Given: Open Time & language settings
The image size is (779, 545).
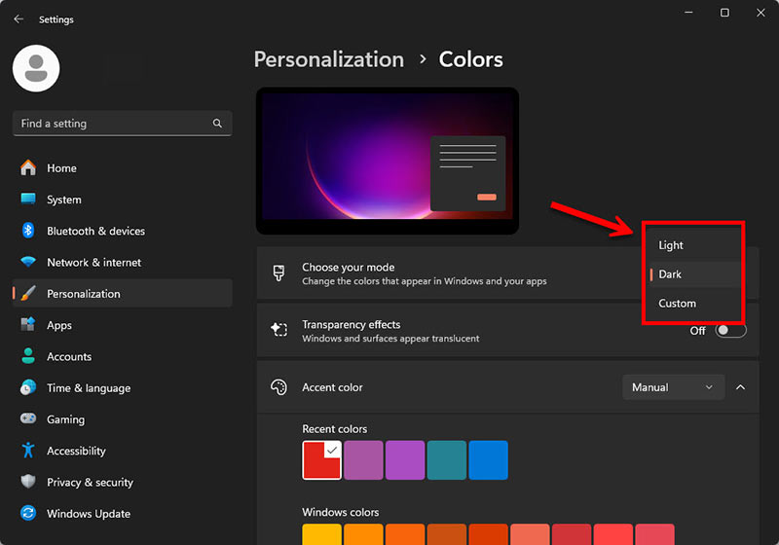Looking at the screenshot, I should tap(123, 387).
